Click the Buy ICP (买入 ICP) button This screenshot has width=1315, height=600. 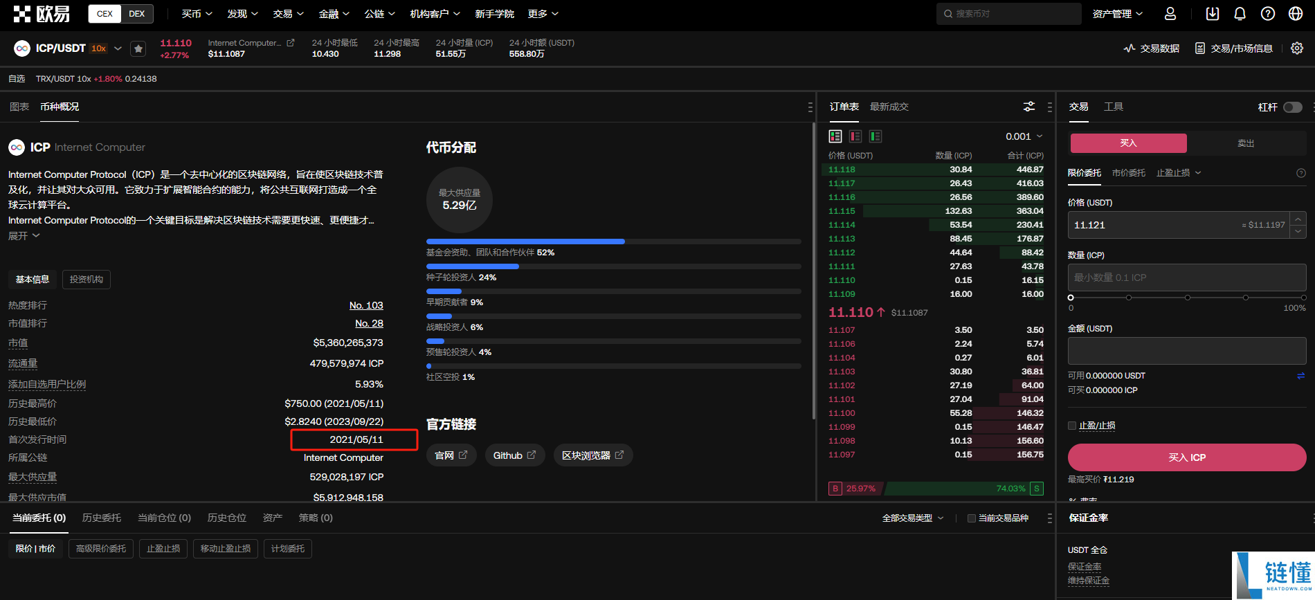1187,457
